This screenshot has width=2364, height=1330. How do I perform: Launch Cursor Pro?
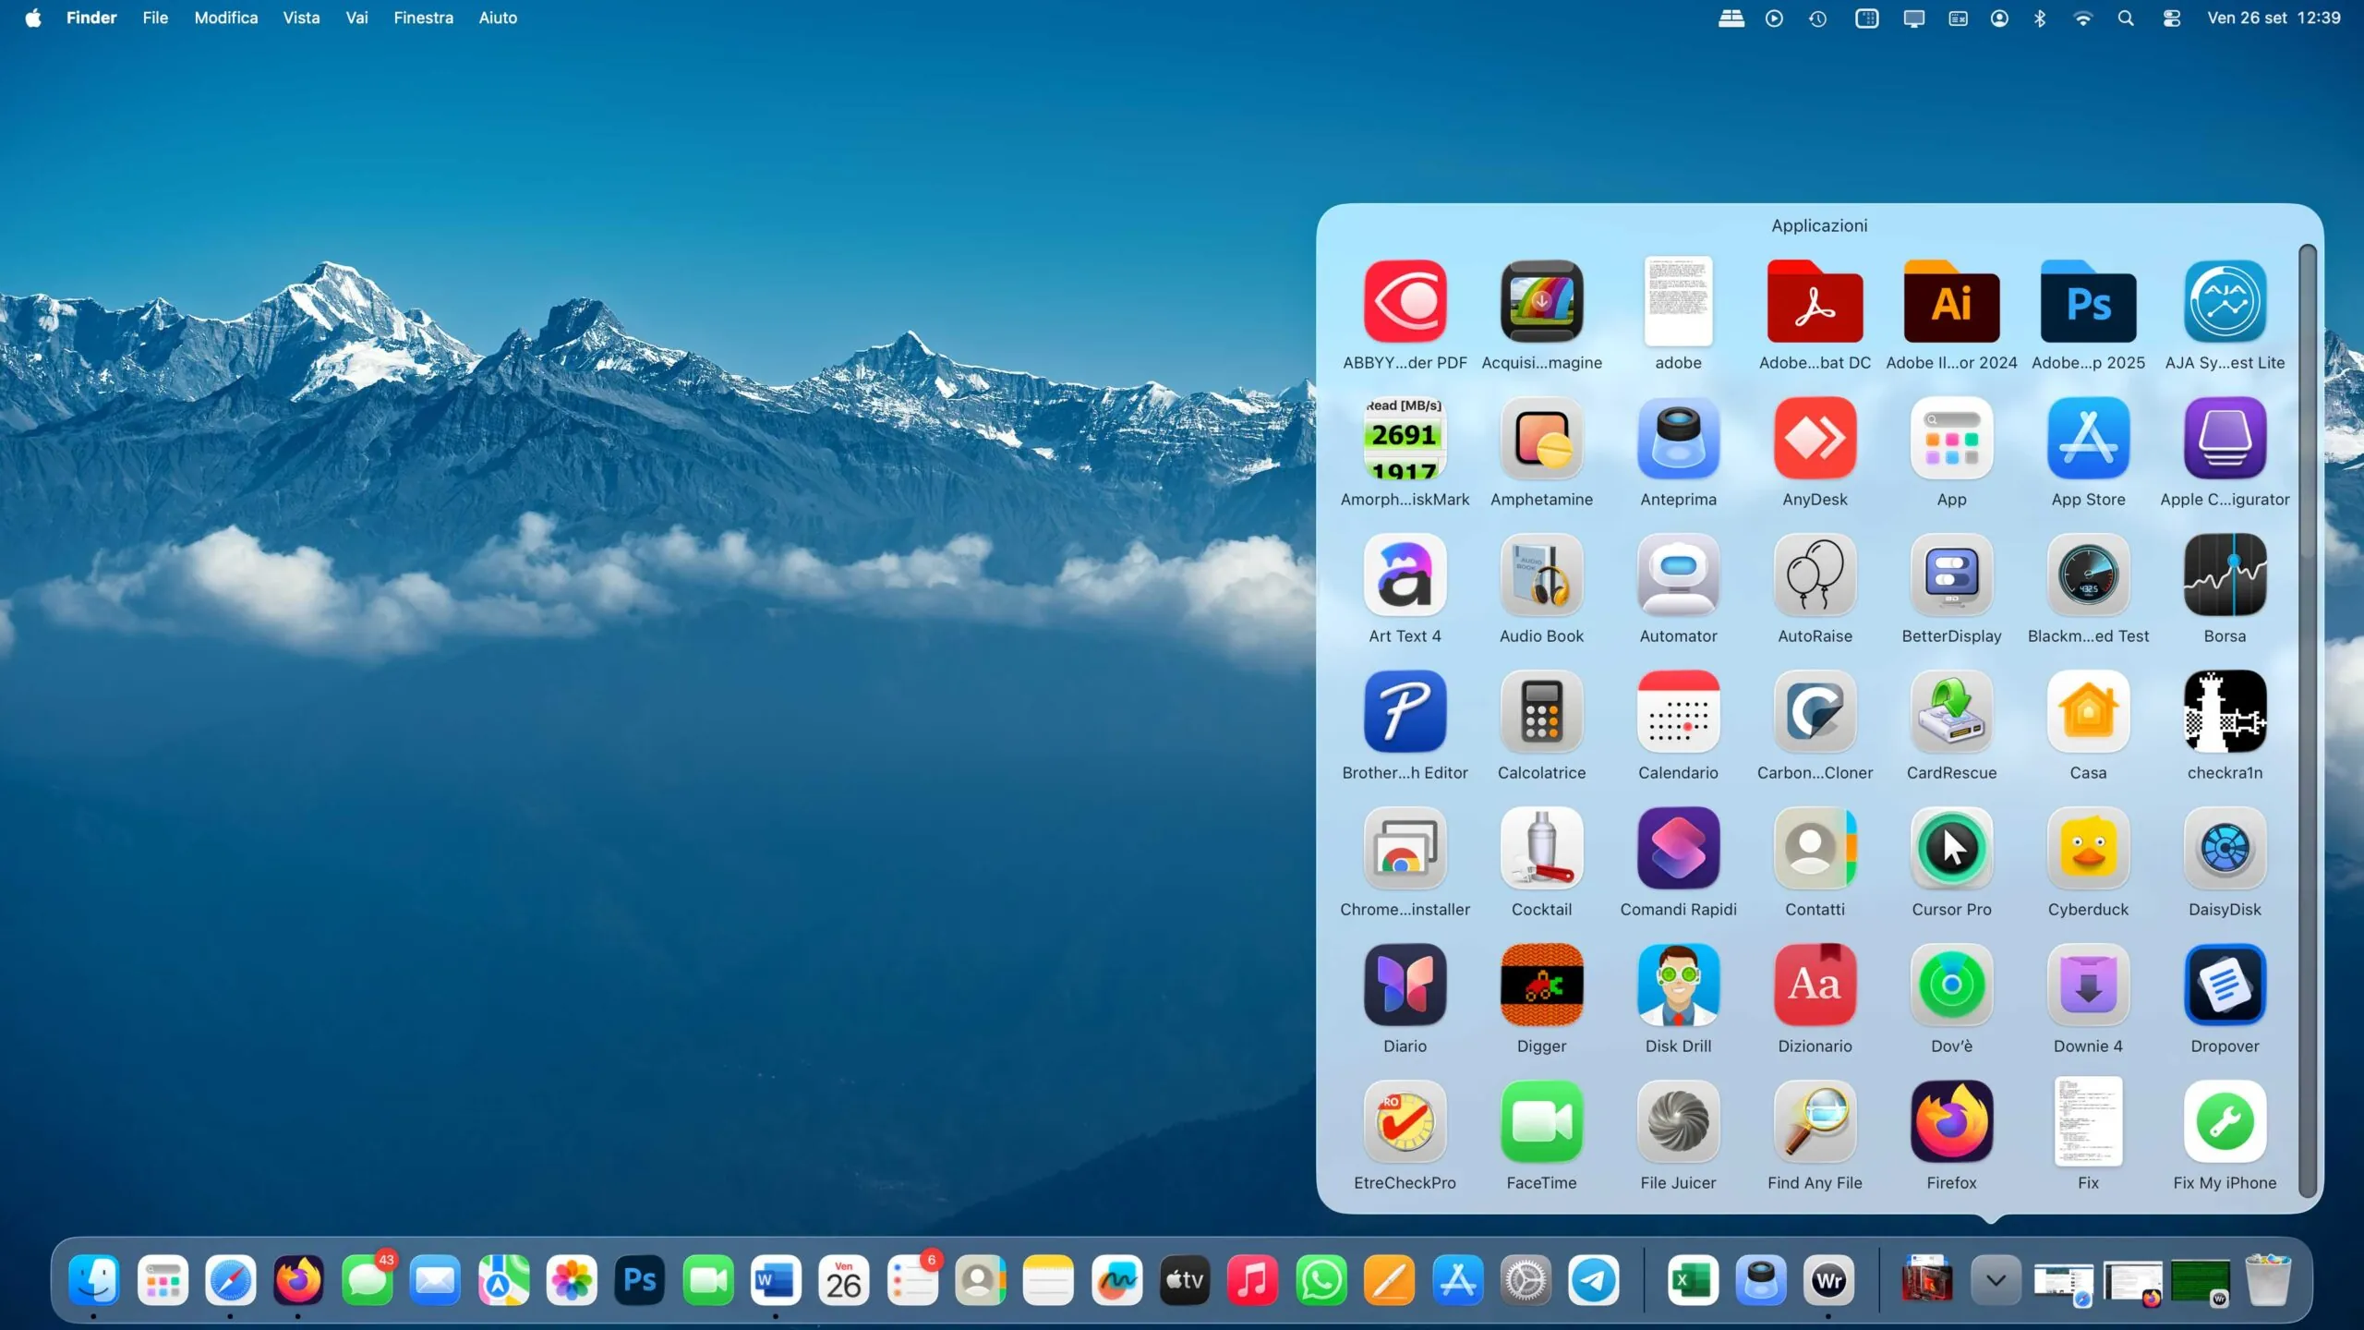1950,848
